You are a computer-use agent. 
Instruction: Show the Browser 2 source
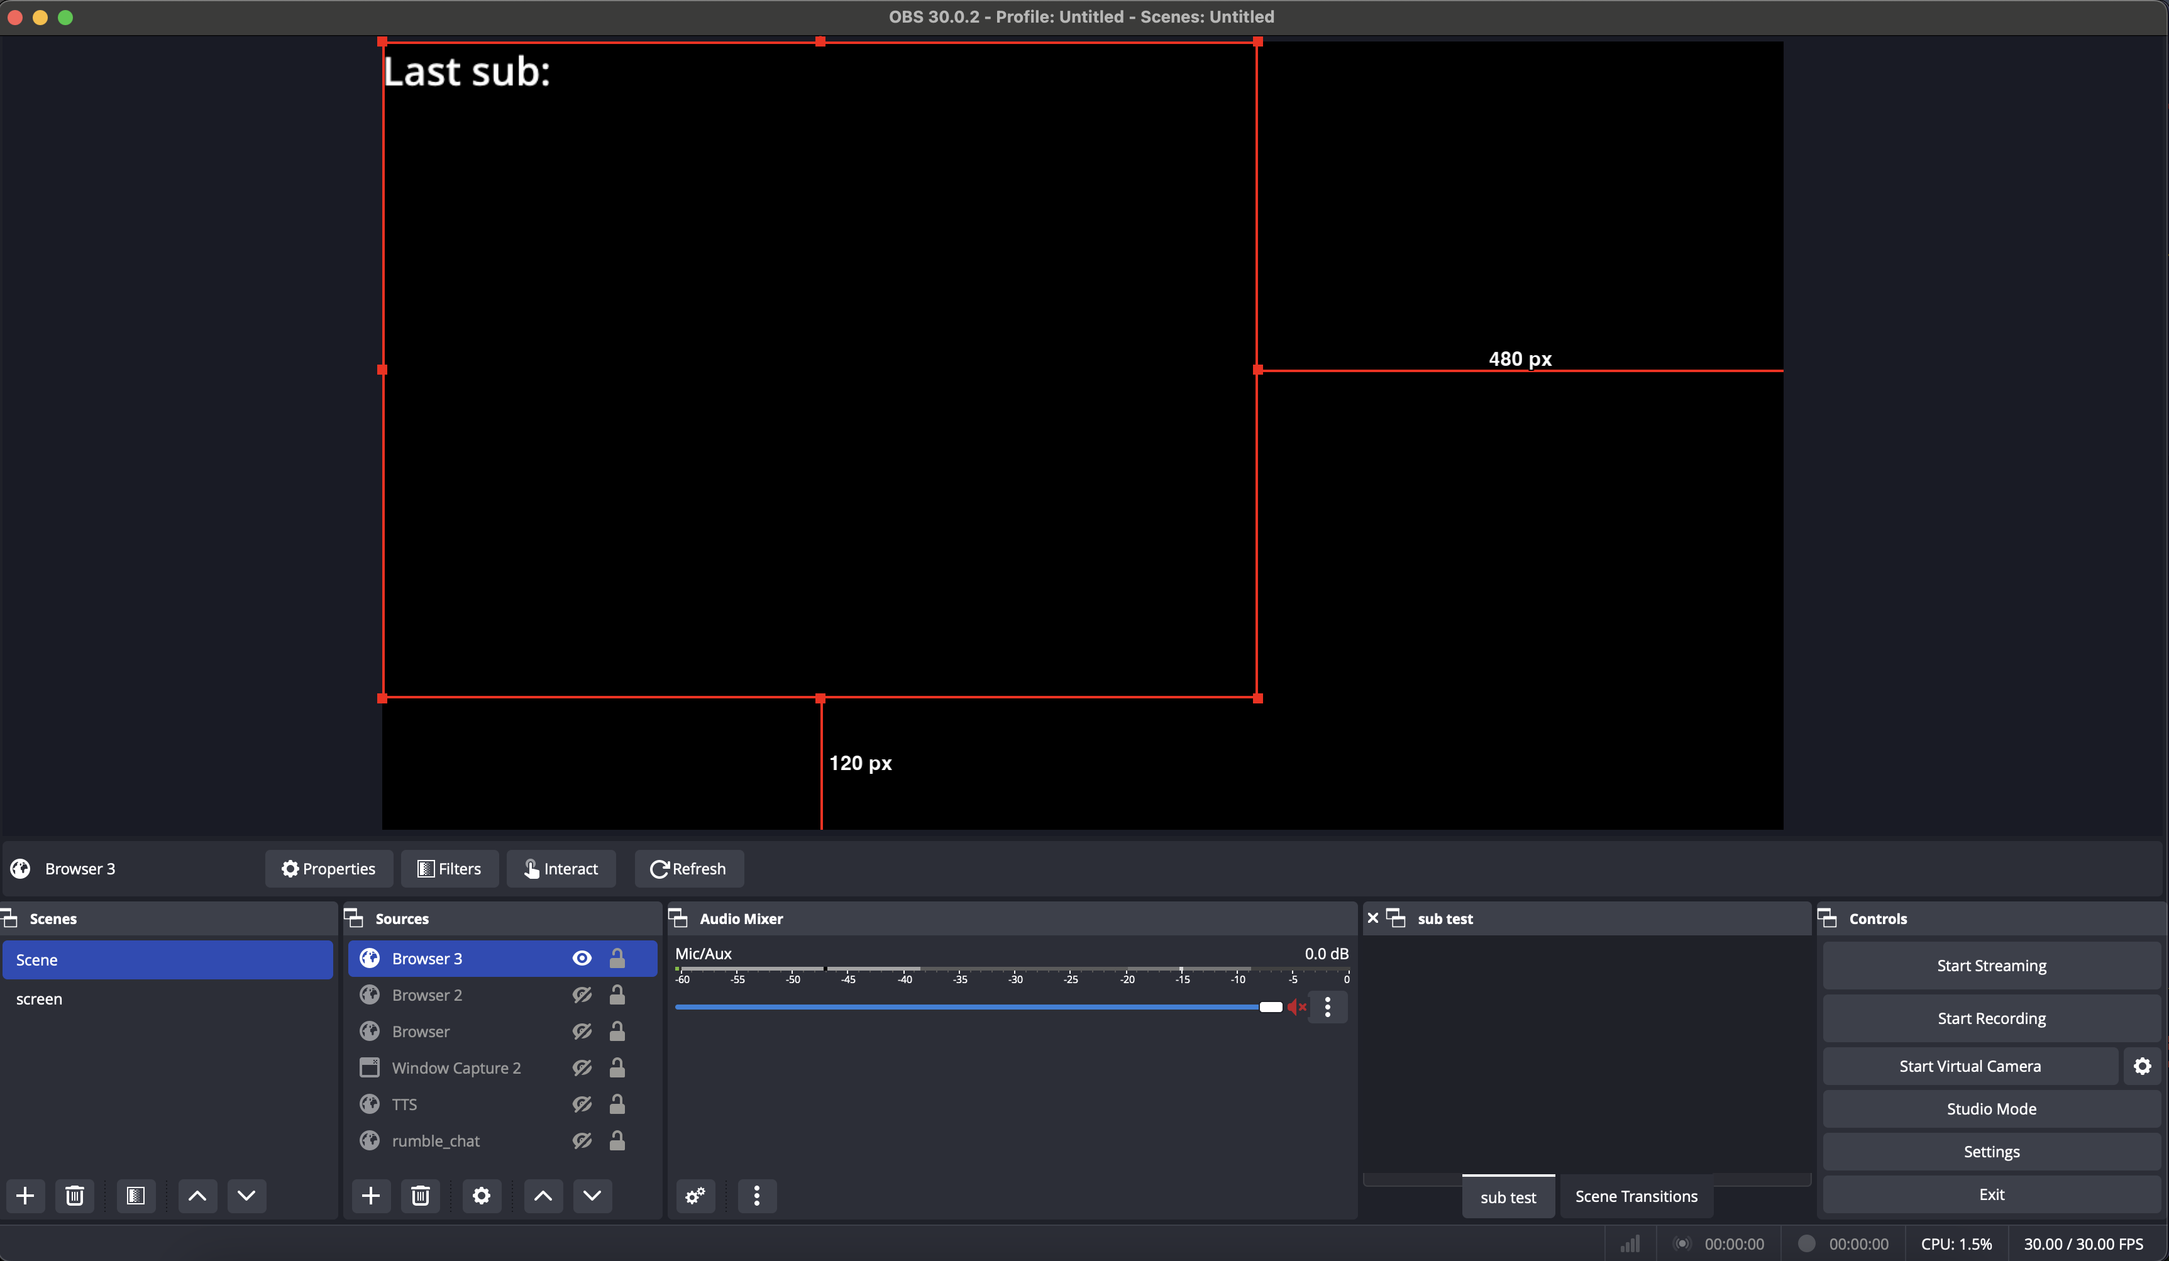(x=582, y=995)
